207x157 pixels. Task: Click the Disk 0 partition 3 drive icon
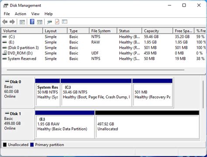pyautogui.click(x=5, y=48)
